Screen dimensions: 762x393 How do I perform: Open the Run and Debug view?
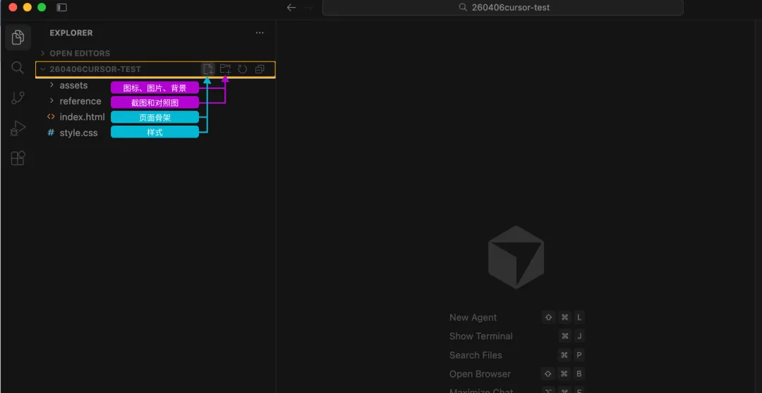(x=18, y=128)
